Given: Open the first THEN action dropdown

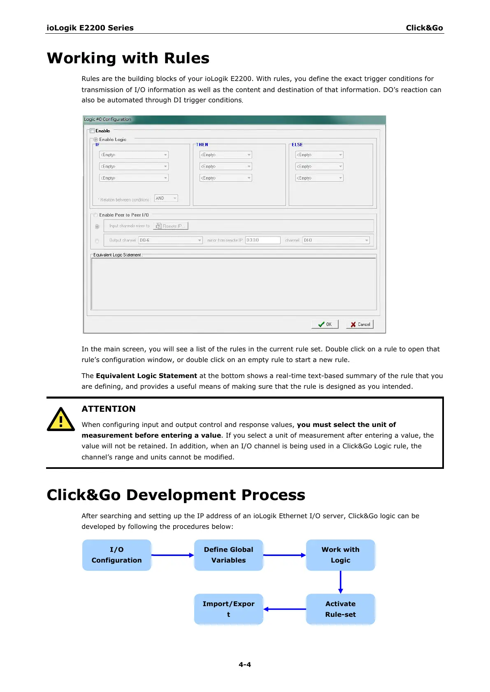Looking at the screenshot, I should [226, 155].
